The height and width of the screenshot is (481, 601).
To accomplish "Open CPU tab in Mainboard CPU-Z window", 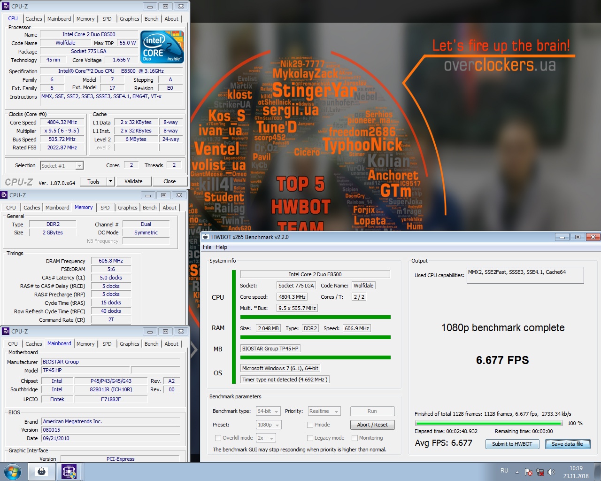I will [13, 344].
